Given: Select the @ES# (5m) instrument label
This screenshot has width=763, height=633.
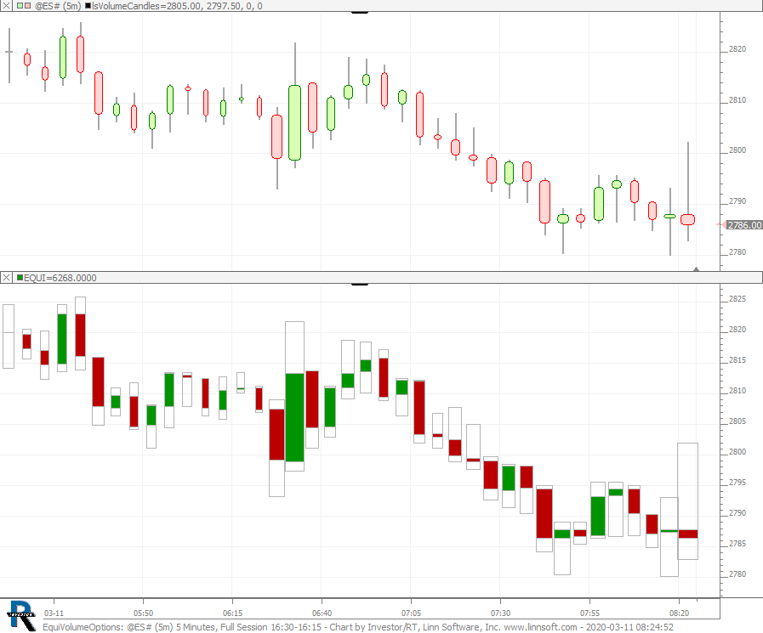Looking at the screenshot, I should tap(58, 6).
